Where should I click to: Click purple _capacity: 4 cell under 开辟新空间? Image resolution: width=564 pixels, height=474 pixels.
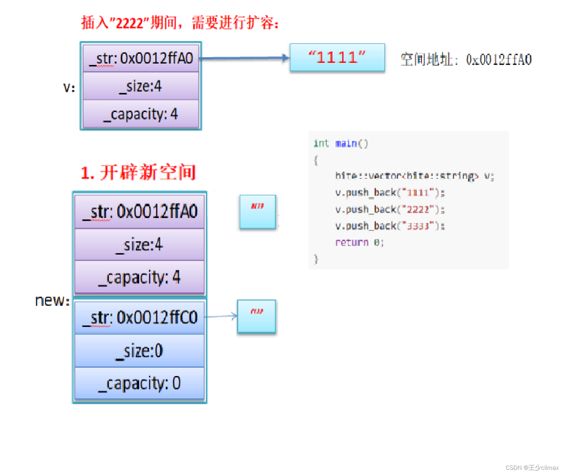click(x=140, y=277)
